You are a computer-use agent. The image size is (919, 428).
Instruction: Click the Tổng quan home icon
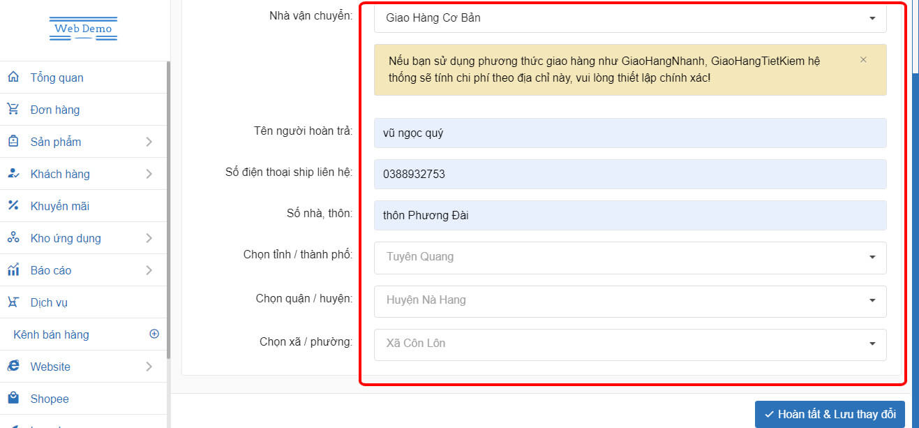(13, 77)
